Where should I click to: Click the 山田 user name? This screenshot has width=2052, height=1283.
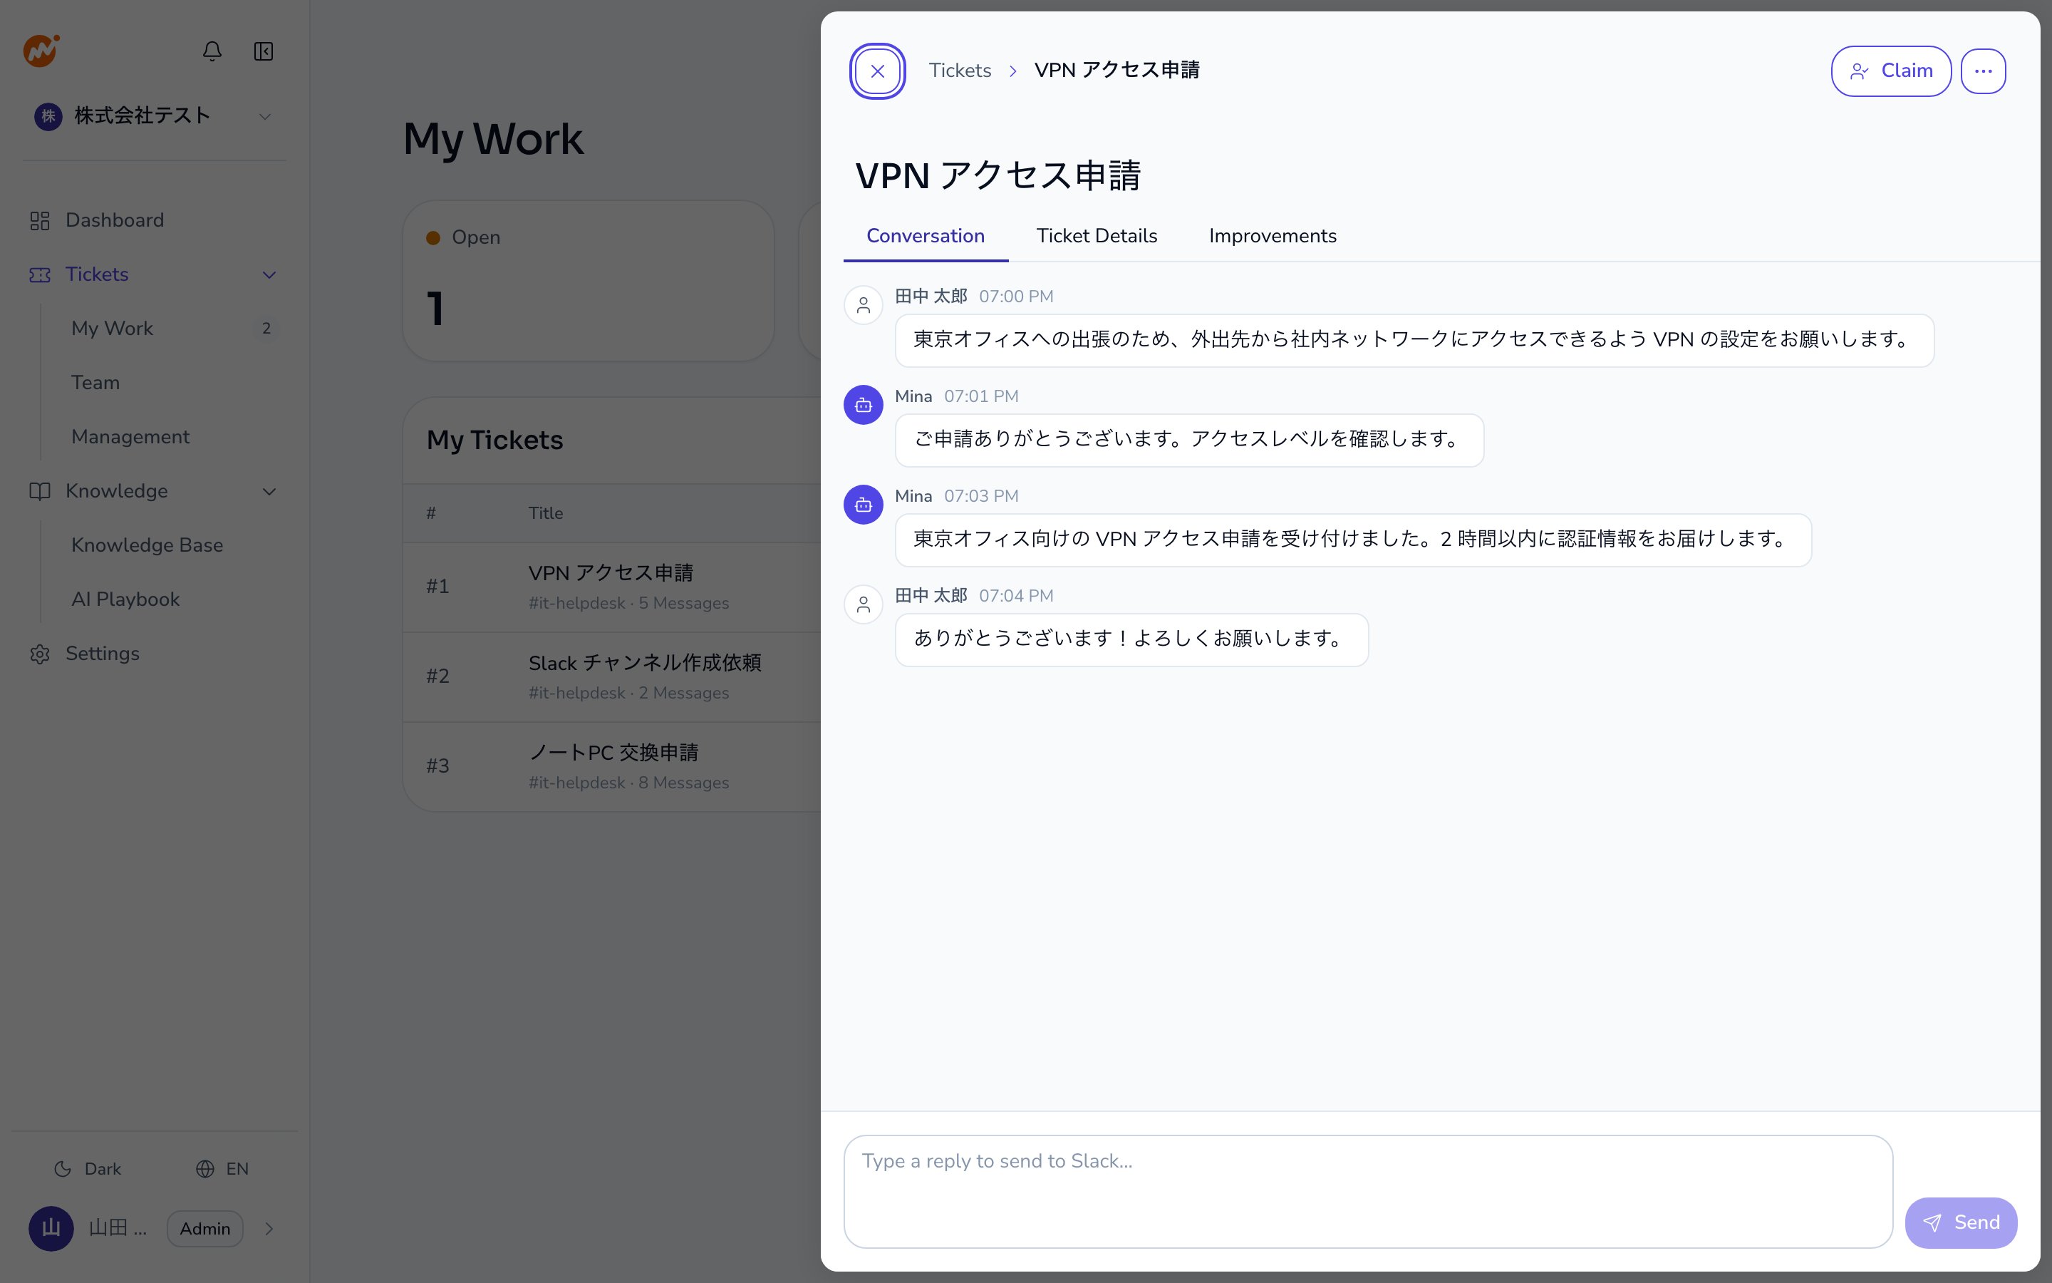tap(118, 1229)
